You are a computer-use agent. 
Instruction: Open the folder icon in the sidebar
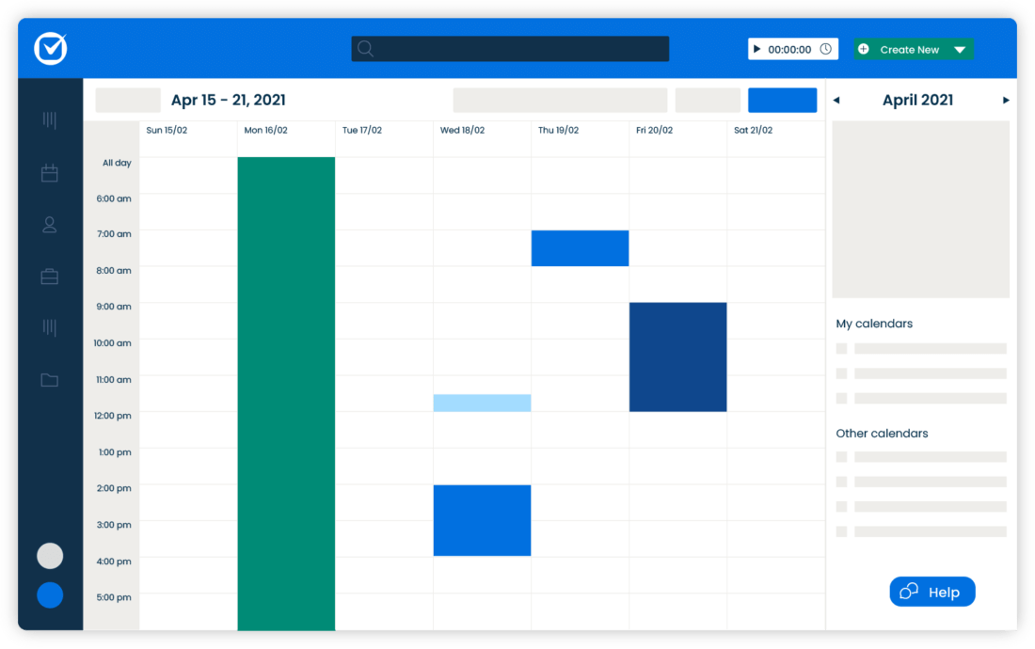pyautogui.click(x=50, y=380)
